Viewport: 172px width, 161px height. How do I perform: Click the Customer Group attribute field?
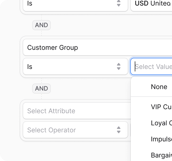click(96, 48)
